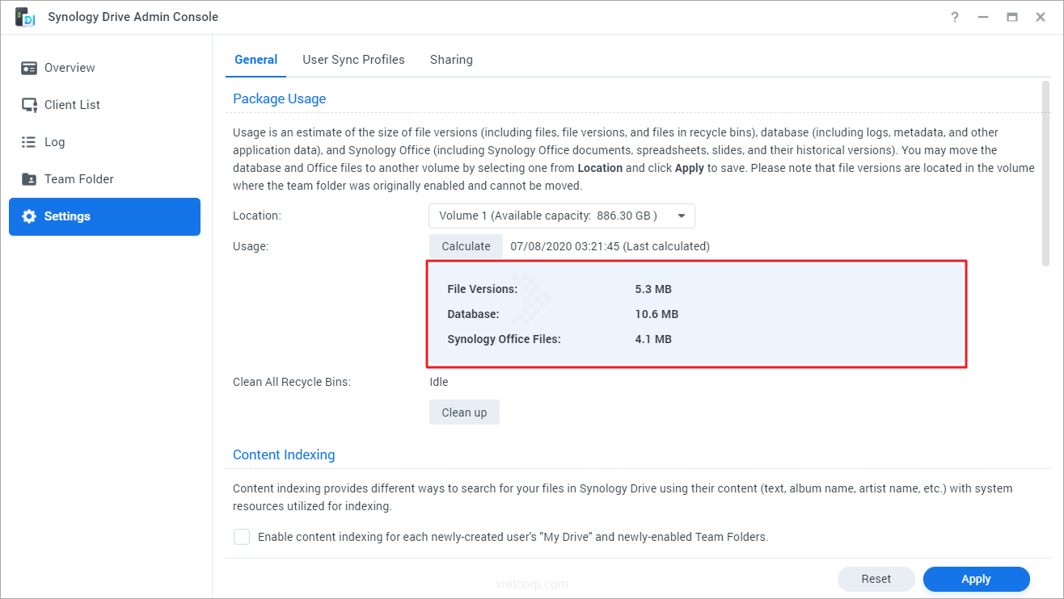Viewport: 1064px width, 599px height.
Task: Switch to User Sync Profiles tab
Action: tap(353, 60)
